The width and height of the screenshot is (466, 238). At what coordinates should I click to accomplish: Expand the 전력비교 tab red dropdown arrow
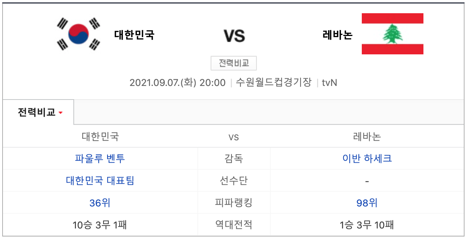(x=61, y=113)
